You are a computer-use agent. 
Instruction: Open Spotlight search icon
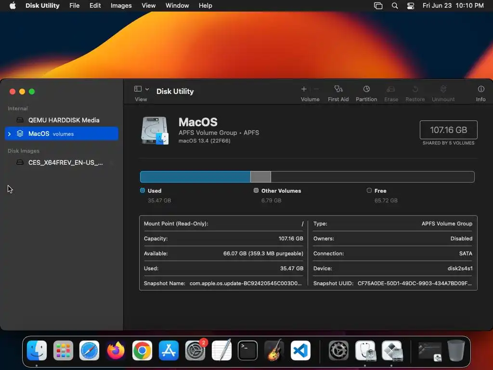click(x=395, y=6)
